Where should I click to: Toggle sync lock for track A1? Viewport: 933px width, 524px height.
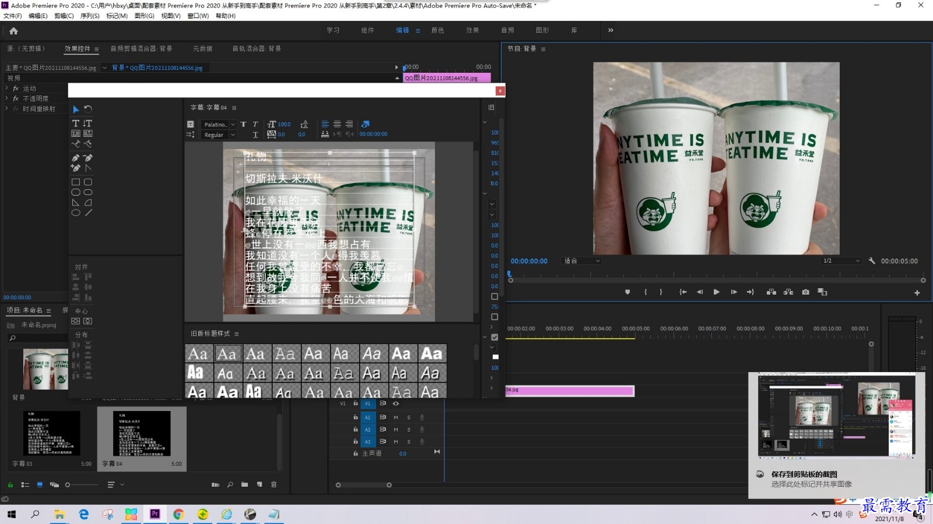(x=383, y=417)
